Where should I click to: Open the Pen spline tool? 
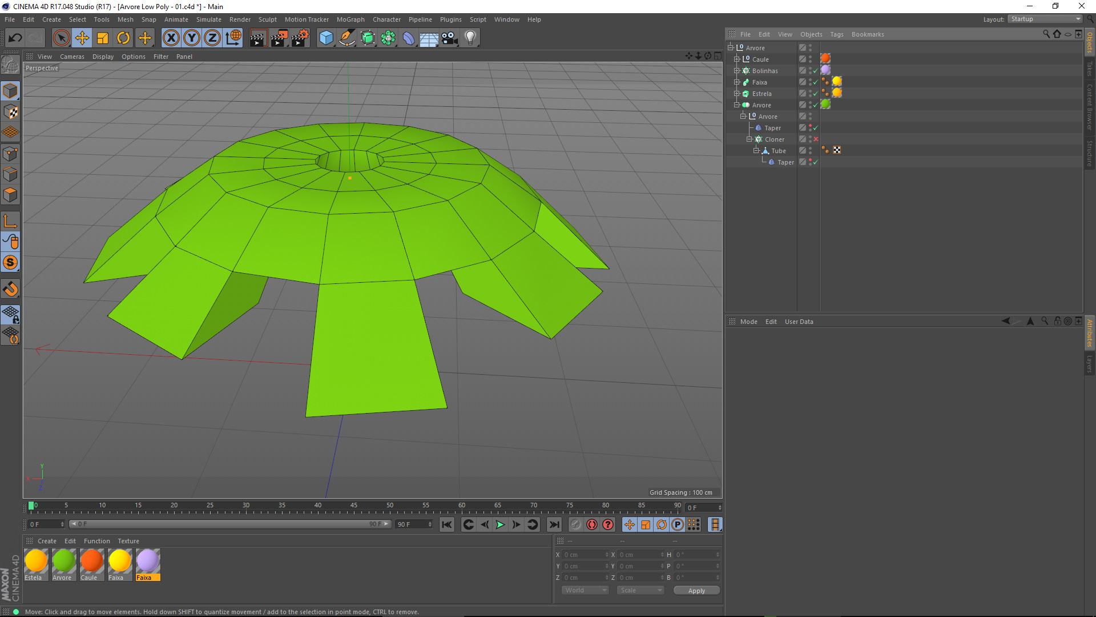tap(346, 38)
